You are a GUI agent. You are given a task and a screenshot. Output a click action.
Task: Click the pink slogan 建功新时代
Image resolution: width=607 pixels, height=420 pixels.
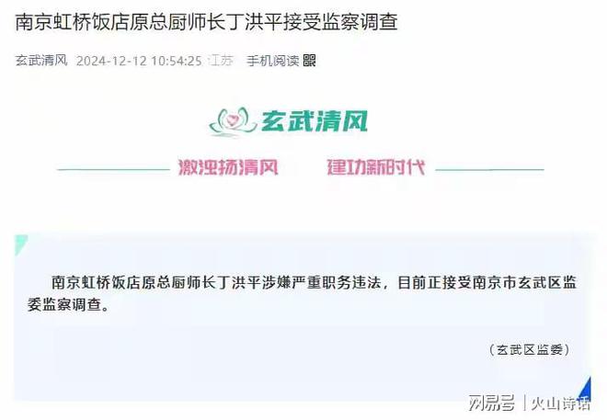pos(376,167)
